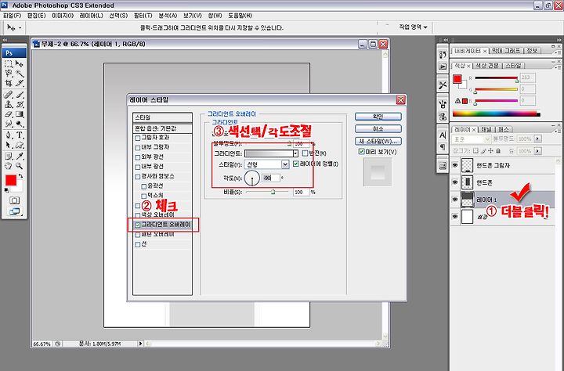Open the 그라디언트 picker arrow
The width and height of the screenshot is (564, 371).
pos(295,153)
